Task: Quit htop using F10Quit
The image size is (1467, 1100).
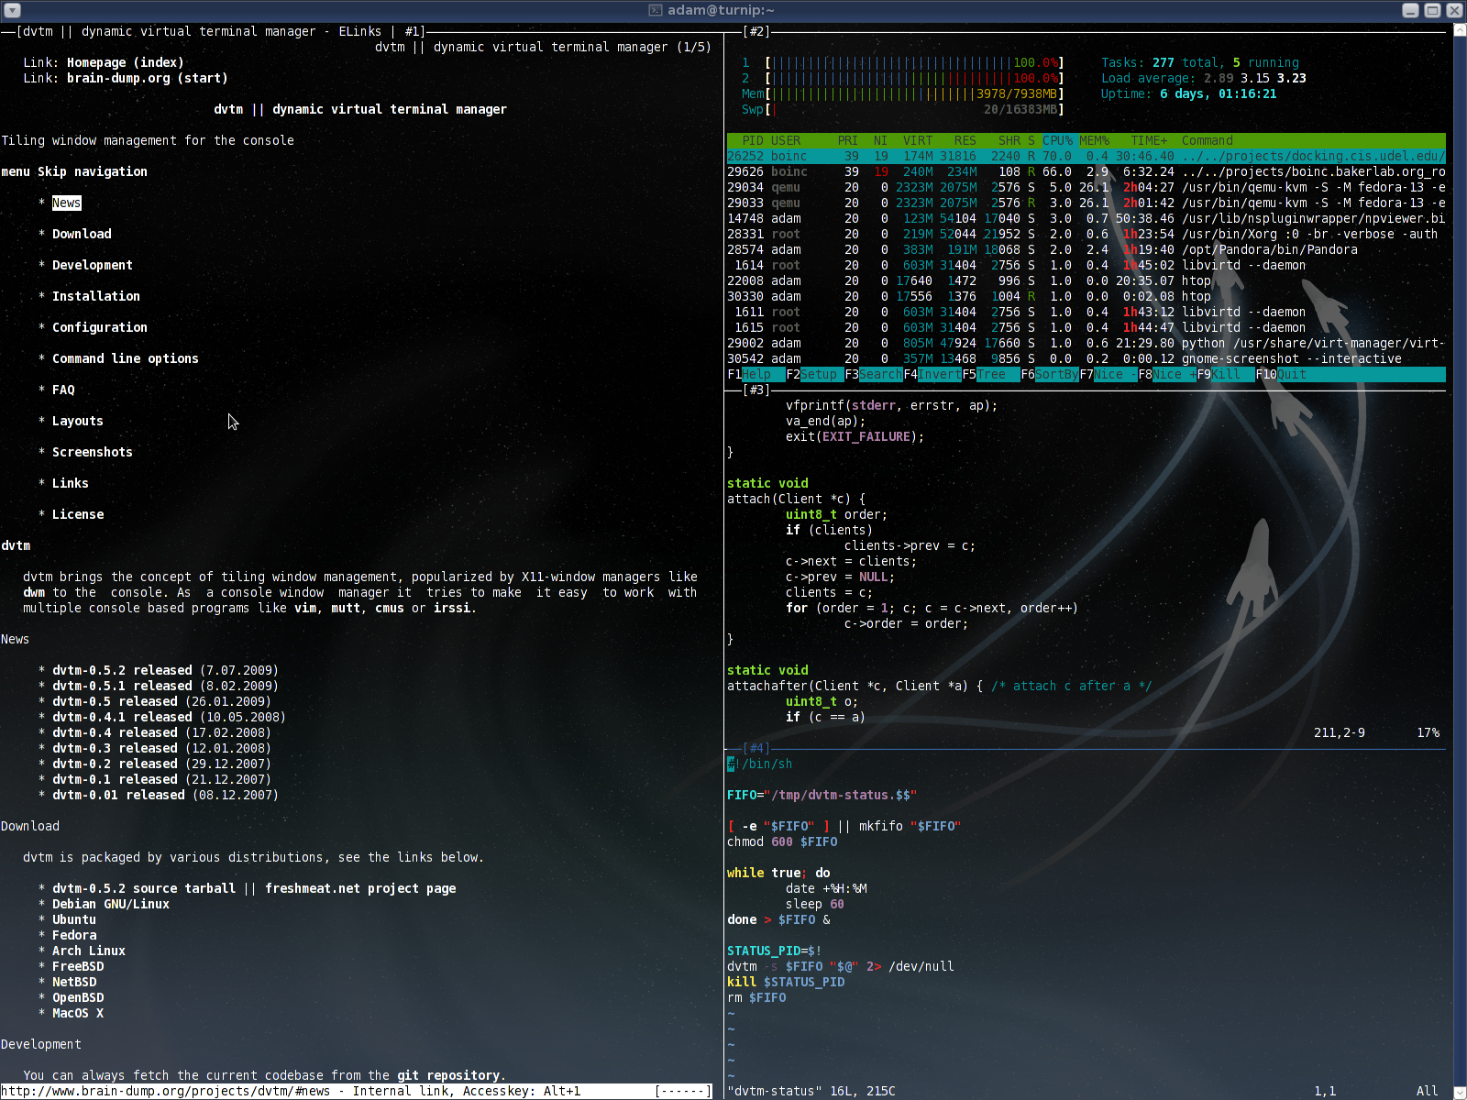Action: (1279, 374)
